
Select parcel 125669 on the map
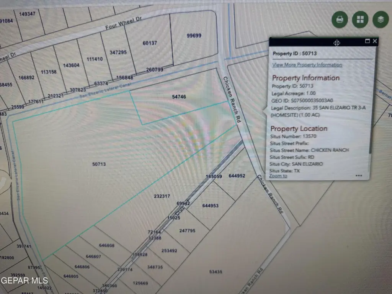pyautogui.click(x=140, y=283)
